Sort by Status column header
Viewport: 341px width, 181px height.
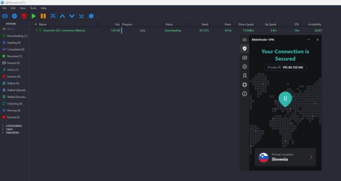tap(176, 25)
